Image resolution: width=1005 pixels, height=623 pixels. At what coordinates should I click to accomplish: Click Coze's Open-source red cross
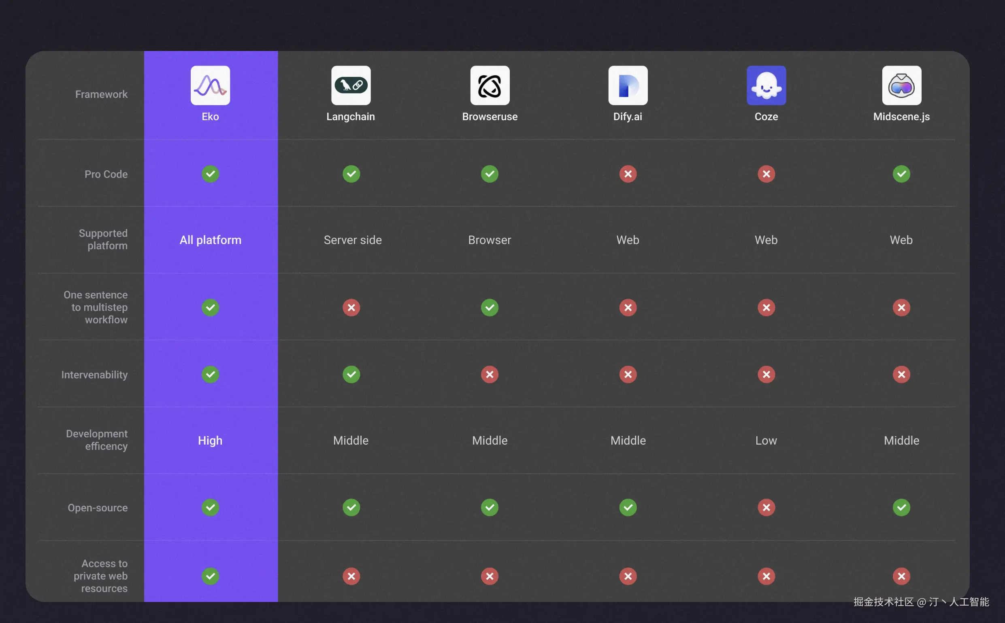(x=766, y=507)
